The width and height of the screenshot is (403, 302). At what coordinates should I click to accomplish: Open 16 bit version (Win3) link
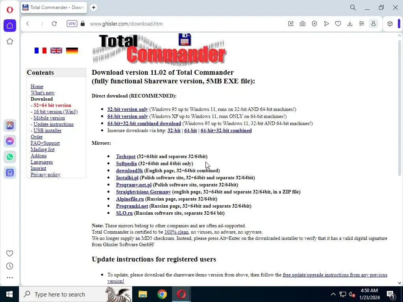tap(55, 111)
